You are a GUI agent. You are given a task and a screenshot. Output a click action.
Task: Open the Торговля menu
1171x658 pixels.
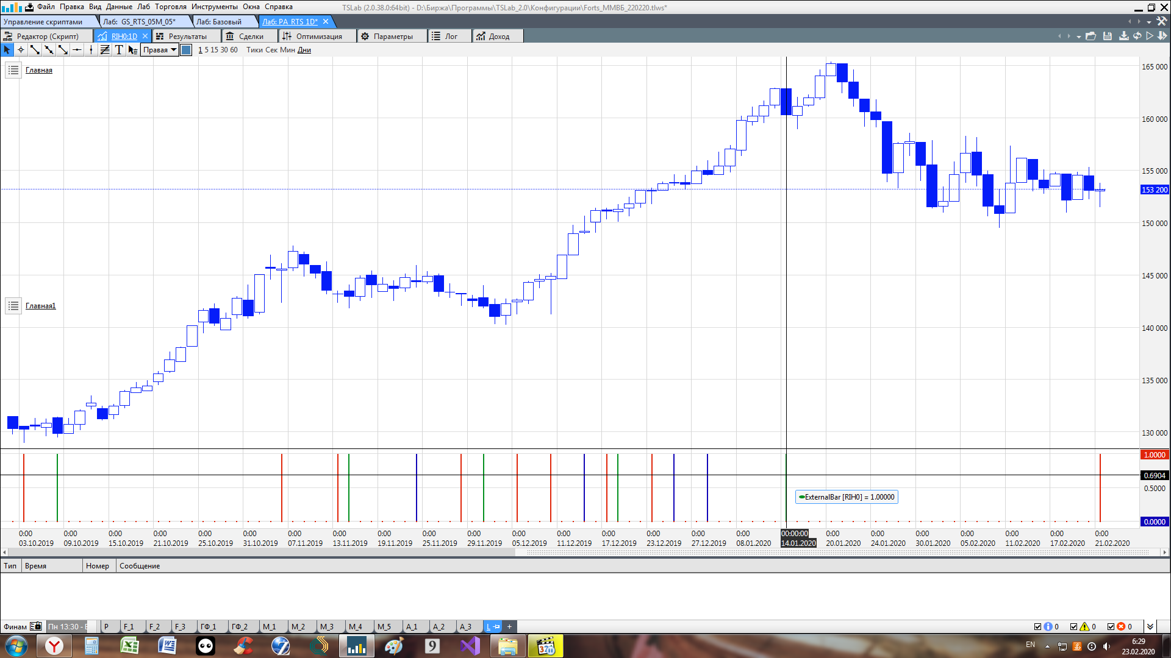[170, 7]
